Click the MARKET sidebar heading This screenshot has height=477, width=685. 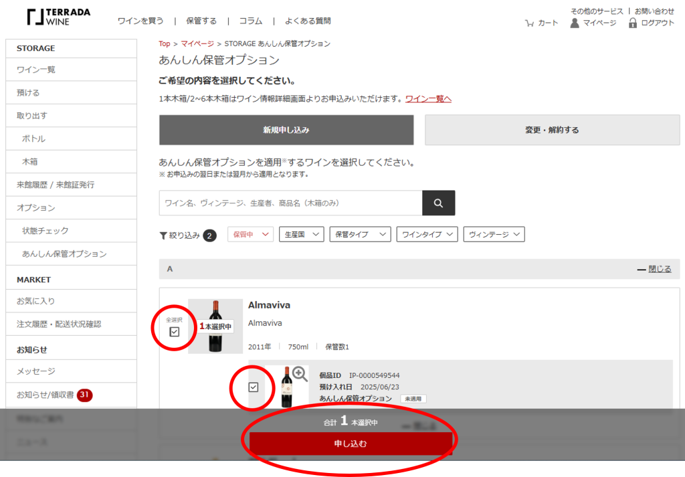(33, 280)
